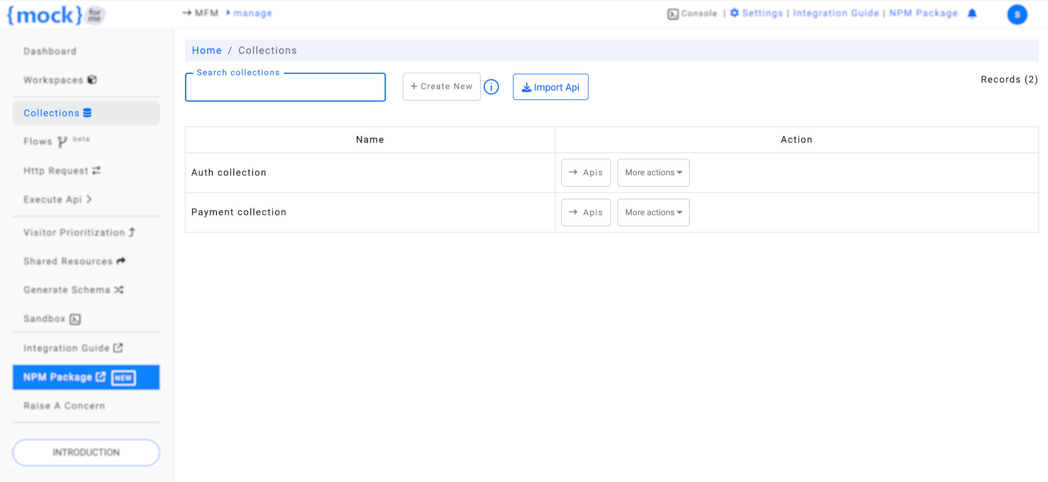Click the info icon next to Create New

click(x=491, y=87)
